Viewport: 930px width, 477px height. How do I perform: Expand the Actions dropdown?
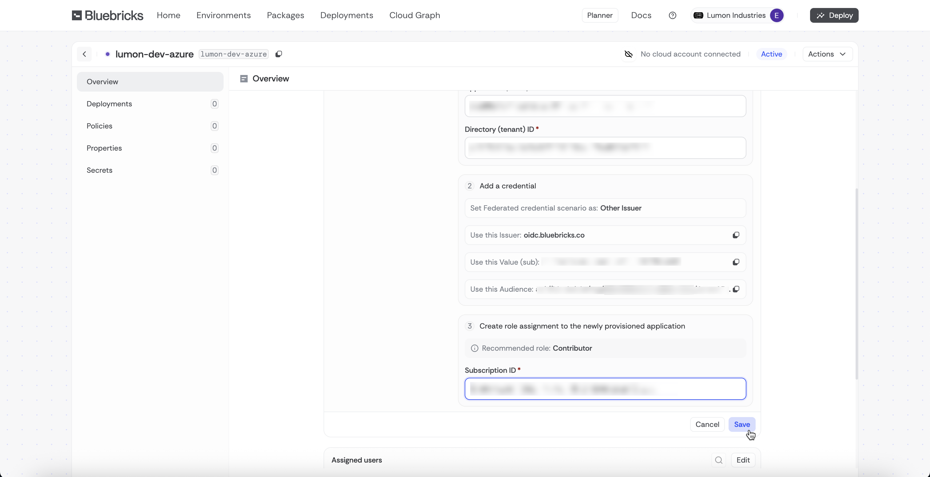point(827,54)
